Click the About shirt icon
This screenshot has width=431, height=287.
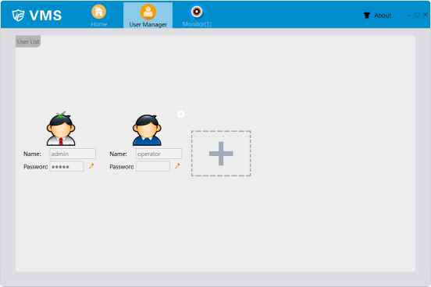click(367, 16)
